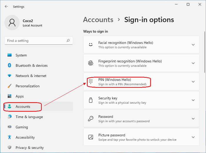This screenshot has height=153, width=206.
Task: Click the Coco2 account name
Action: point(28,21)
